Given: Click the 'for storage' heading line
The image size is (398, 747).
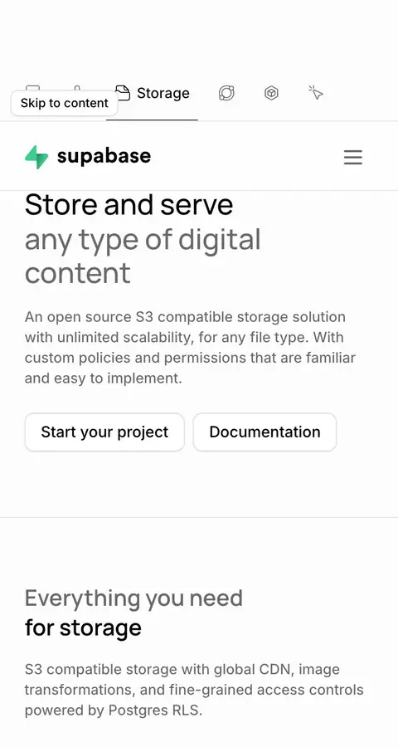Looking at the screenshot, I should point(83,627).
